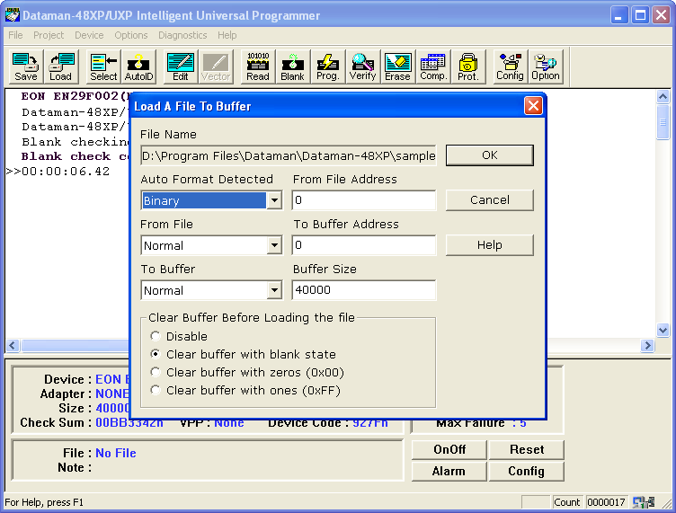Start Blank check from toolbar

292,67
